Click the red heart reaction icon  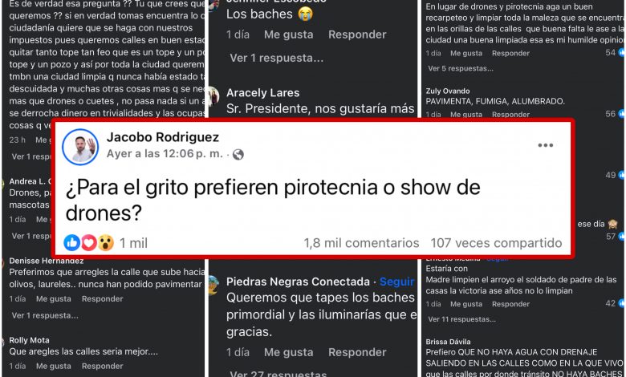[88, 242]
